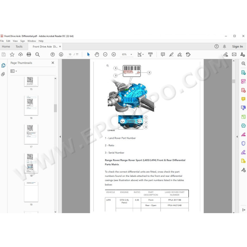Screen dimensions: 247x247
Task: Select the page 19 thumbnail
Action: point(31,192)
